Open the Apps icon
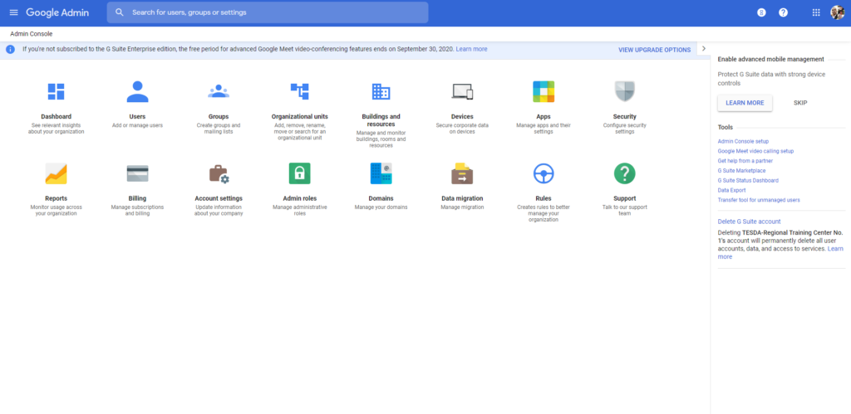851x414 pixels. click(544, 91)
